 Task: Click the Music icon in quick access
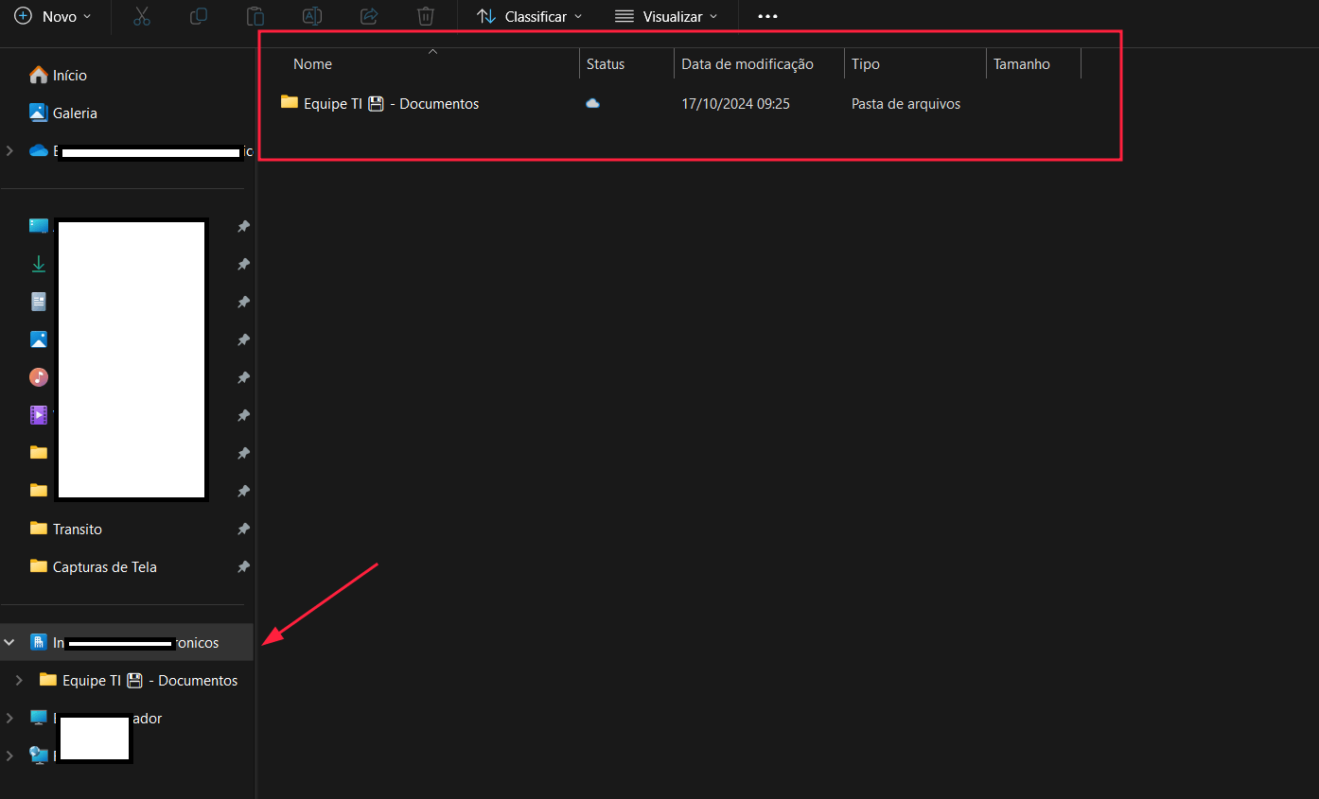(39, 377)
